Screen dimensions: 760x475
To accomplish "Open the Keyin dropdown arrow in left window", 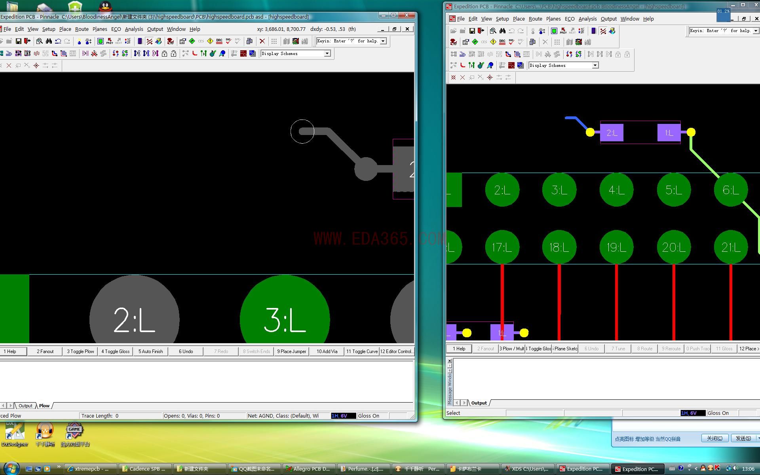I will 383,41.
